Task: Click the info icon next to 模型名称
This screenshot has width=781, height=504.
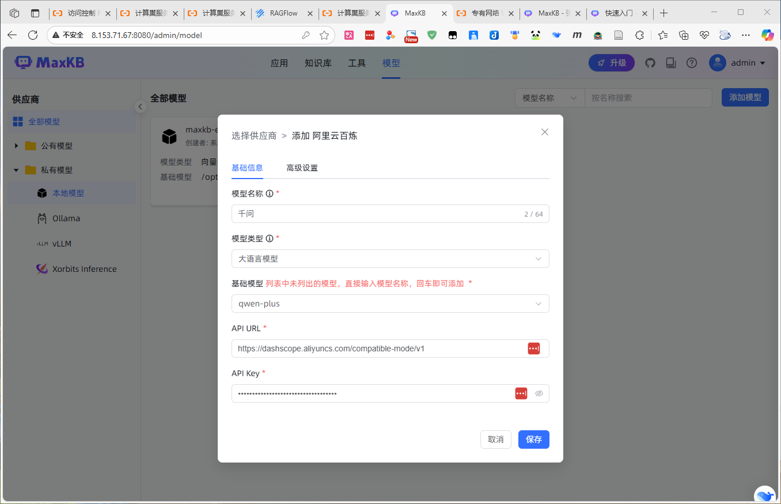Action: pos(270,194)
